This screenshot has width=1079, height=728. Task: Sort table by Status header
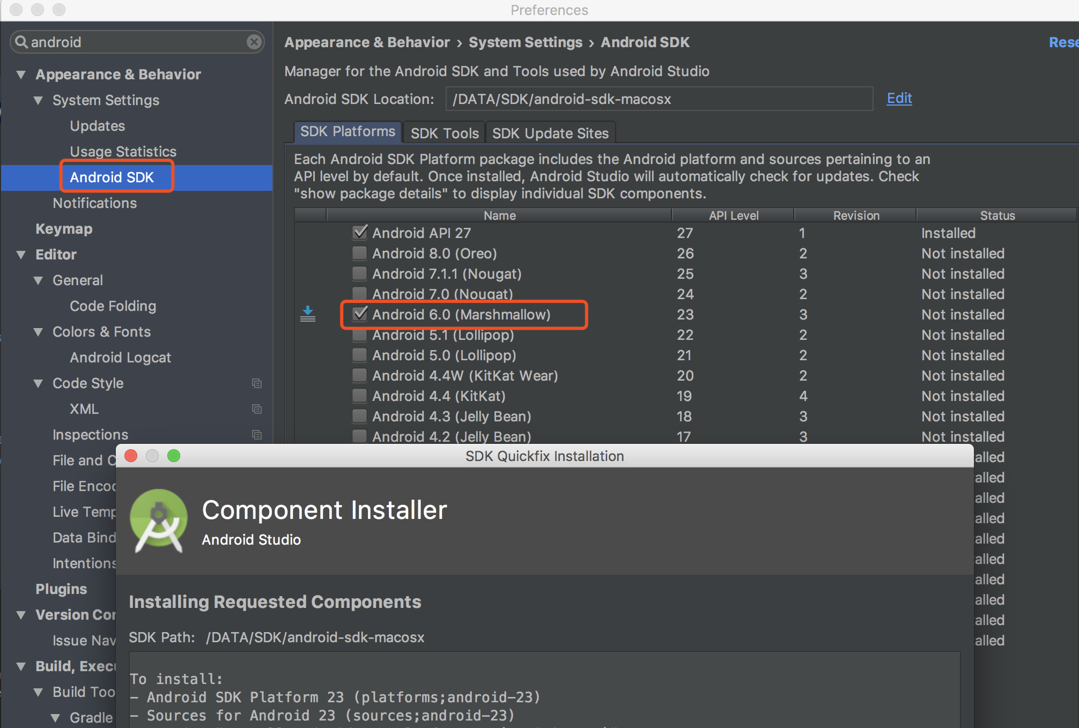coord(997,216)
